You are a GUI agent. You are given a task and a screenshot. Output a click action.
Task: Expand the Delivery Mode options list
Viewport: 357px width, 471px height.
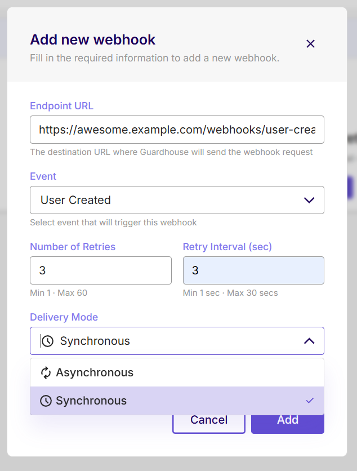click(177, 341)
